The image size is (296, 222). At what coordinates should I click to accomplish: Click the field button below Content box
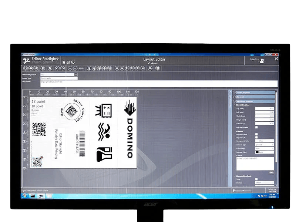click(271, 172)
